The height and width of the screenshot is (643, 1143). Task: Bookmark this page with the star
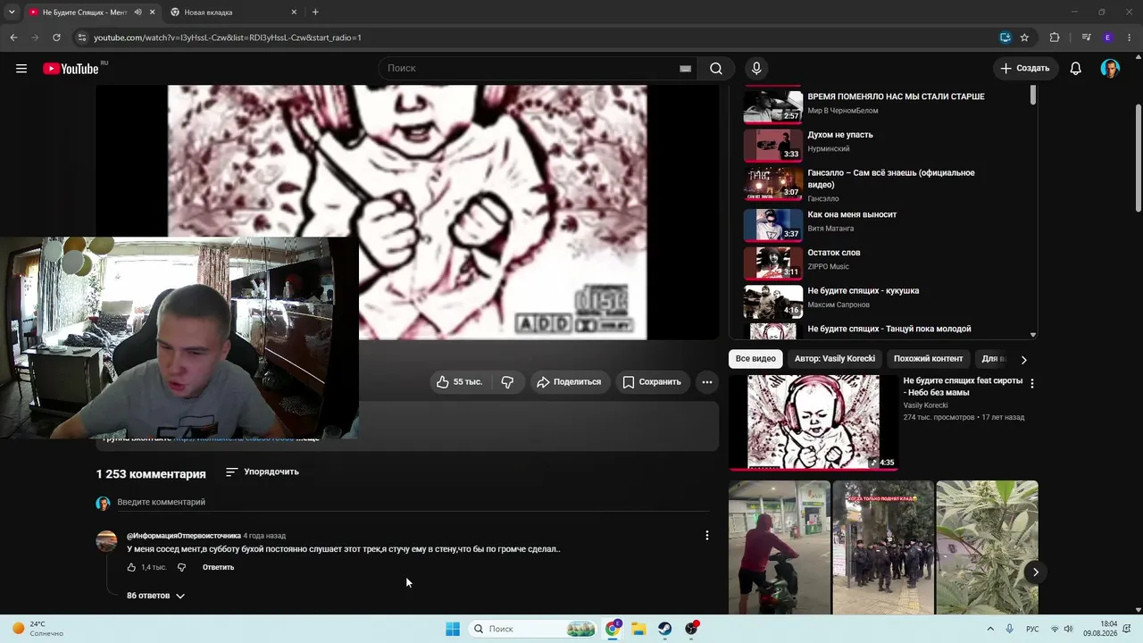pos(1024,38)
